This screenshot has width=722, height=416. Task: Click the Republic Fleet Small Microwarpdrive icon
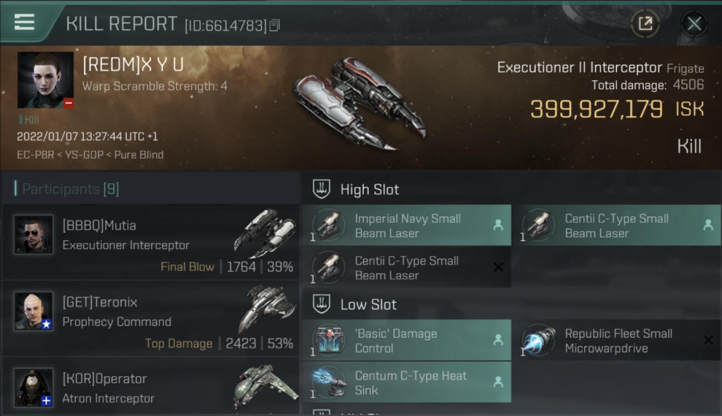[x=539, y=339]
